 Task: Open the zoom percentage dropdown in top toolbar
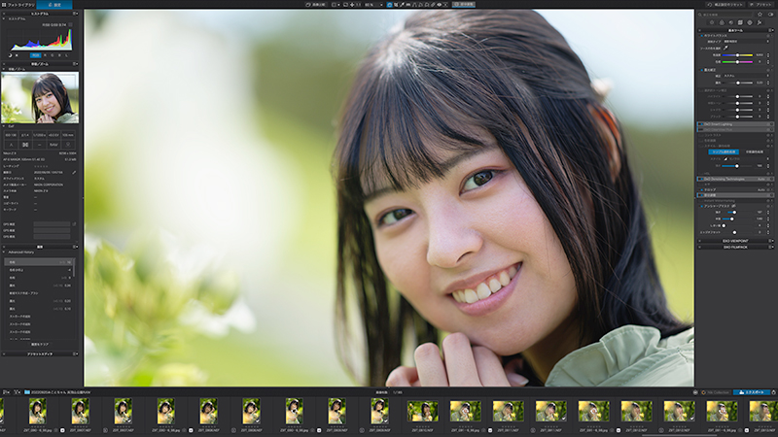pyautogui.click(x=381, y=5)
